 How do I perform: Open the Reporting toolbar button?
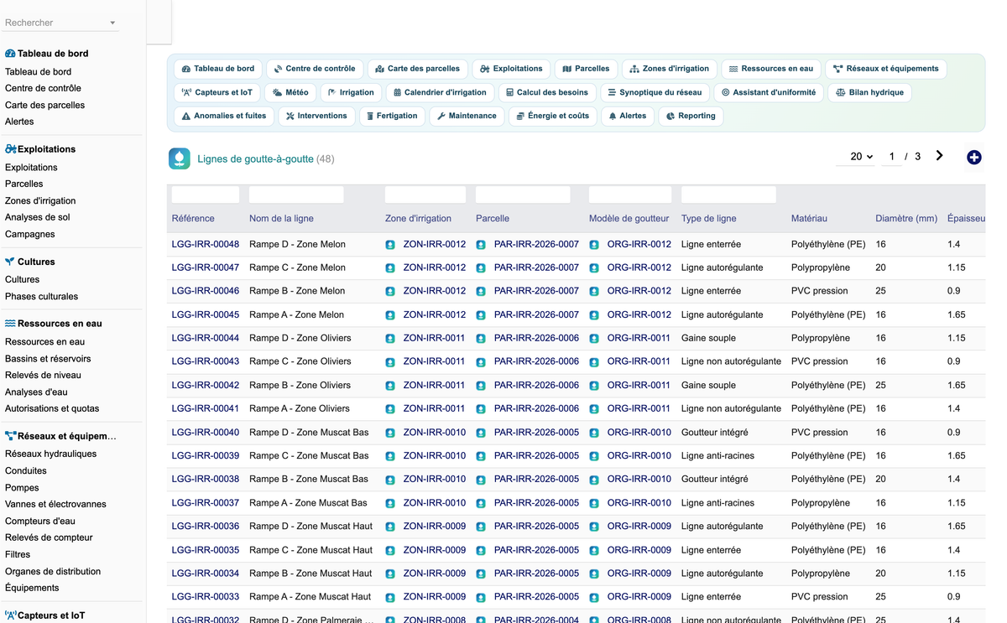click(x=691, y=116)
